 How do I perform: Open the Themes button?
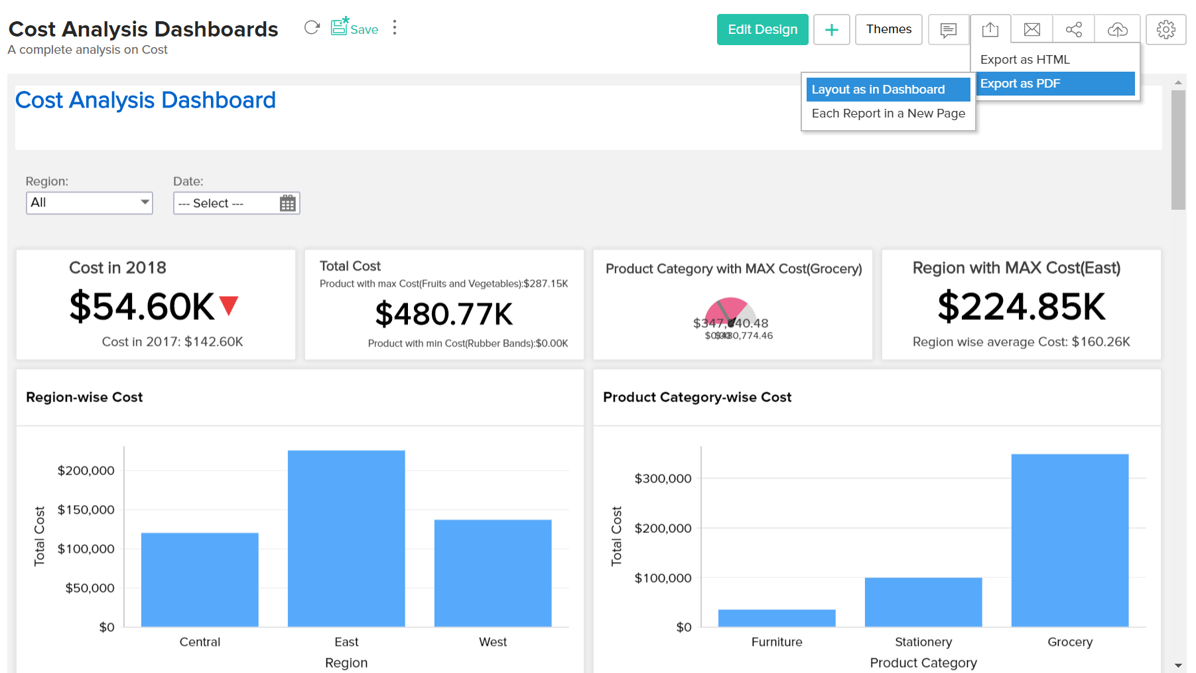888,30
